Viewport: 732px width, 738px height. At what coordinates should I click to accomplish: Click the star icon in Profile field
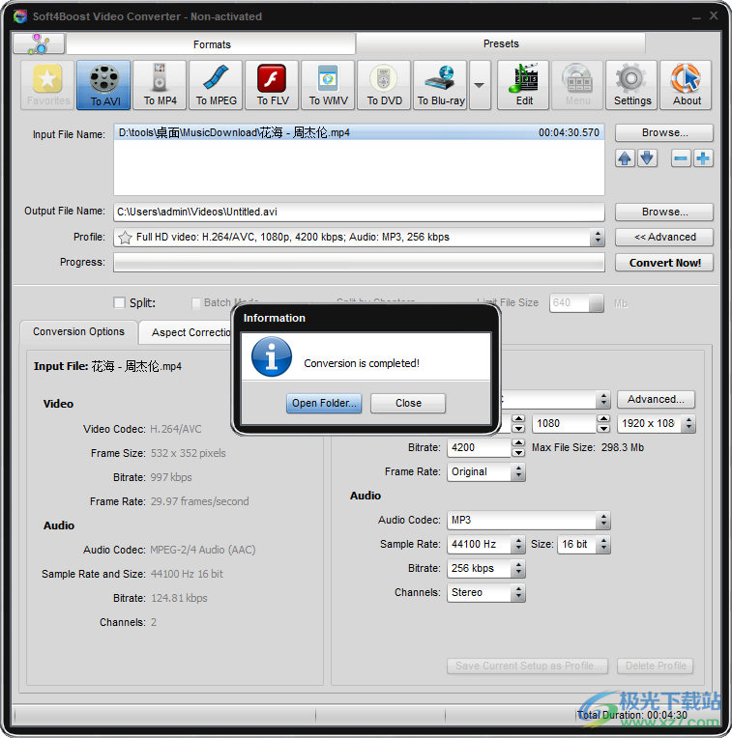125,238
